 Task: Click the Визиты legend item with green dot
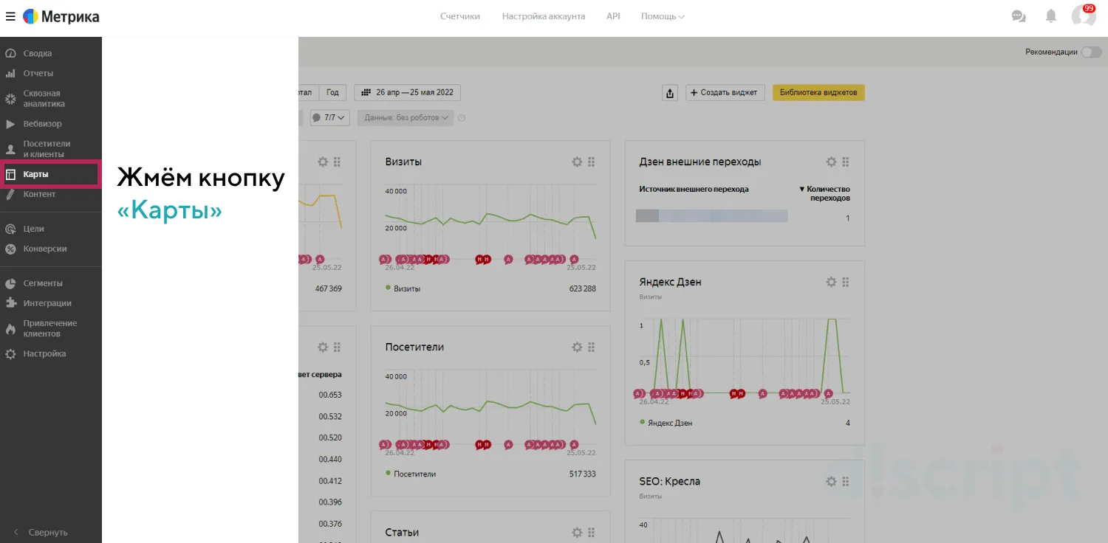(x=403, y=288)
